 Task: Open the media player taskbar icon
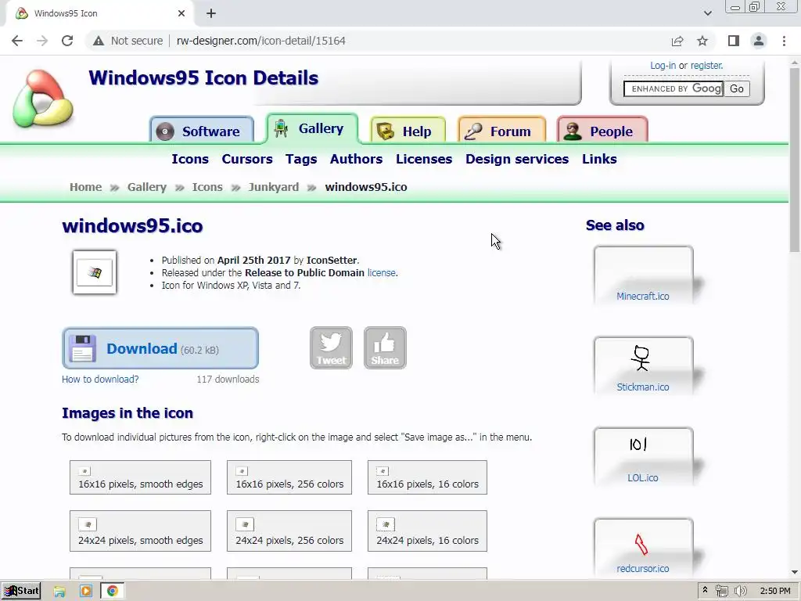(x=85, y=592)
